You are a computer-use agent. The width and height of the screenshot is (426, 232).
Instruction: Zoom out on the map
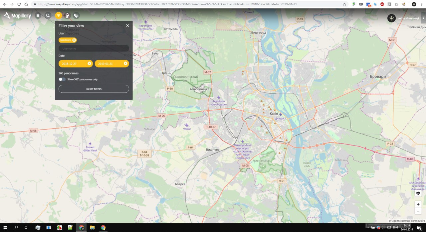(x=418, y=211)
